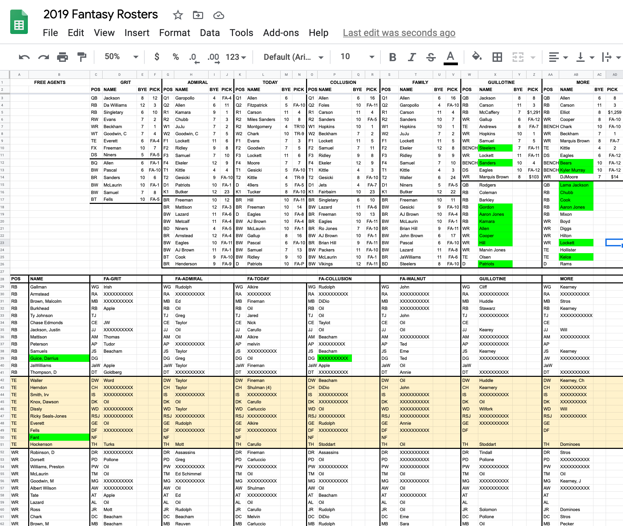This screenshot has width=623, height=526.
Task: Select the 'Kyler Murray' cell
Action: tap(576, 170)
